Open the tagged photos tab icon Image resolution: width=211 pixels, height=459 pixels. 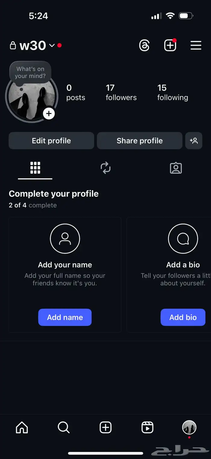(x=176, y=168)
